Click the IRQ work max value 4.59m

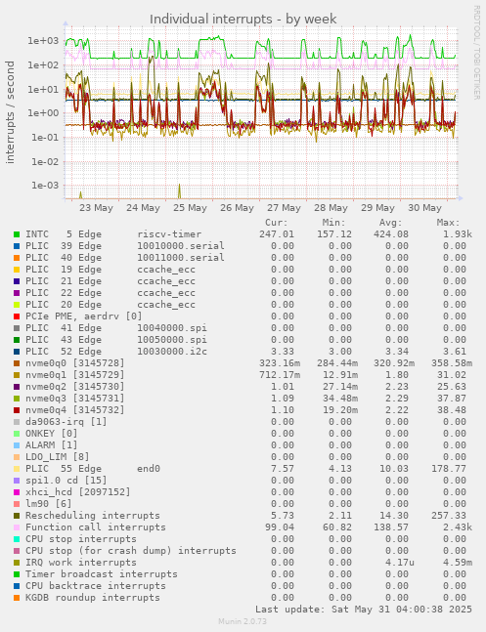(x=457, y=563)
